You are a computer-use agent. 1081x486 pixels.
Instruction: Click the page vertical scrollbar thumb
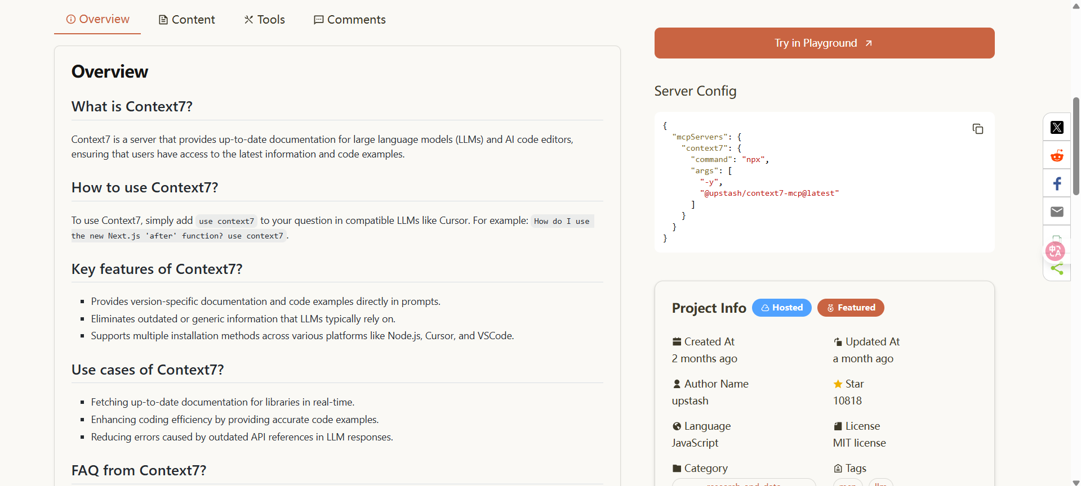[x=1076, y=146]
